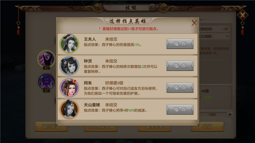Viewport: 255px width, 143px height.
Task: Select 王夫人 hero portrait
Action: [69, 44]
